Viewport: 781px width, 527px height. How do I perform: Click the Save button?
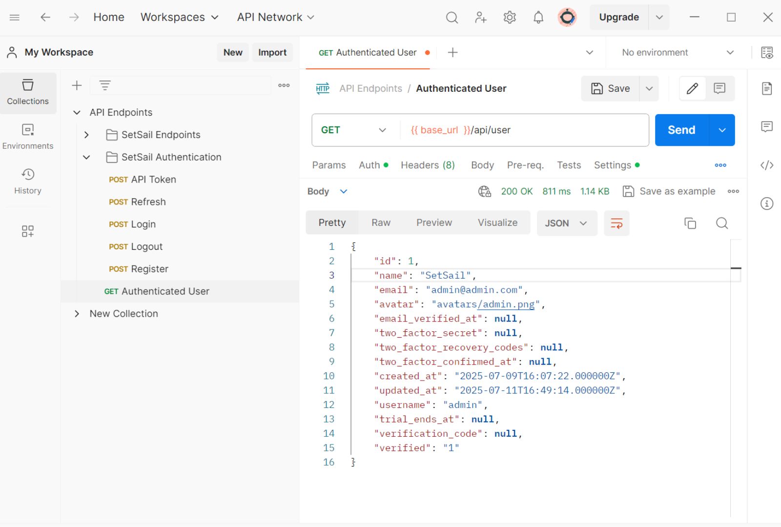[x=610, y=88]
